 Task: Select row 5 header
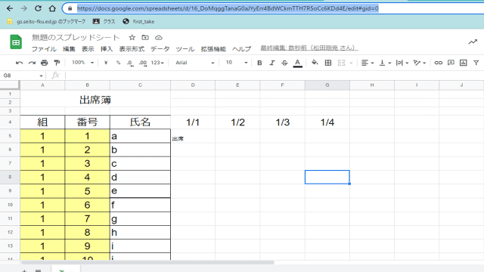point(10,136)
